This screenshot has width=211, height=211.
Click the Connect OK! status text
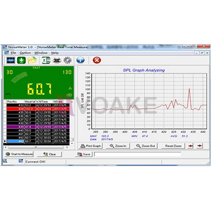35,162
